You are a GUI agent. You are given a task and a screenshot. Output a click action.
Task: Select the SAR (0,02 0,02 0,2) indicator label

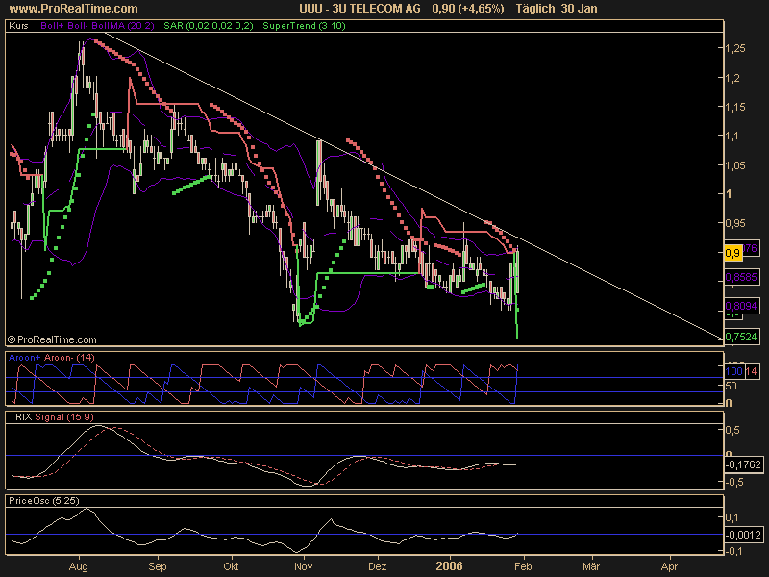click(209, 26)
